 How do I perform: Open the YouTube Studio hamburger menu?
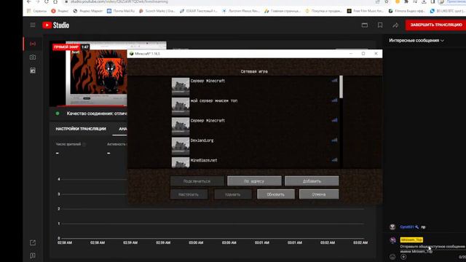tap(33, 25)
